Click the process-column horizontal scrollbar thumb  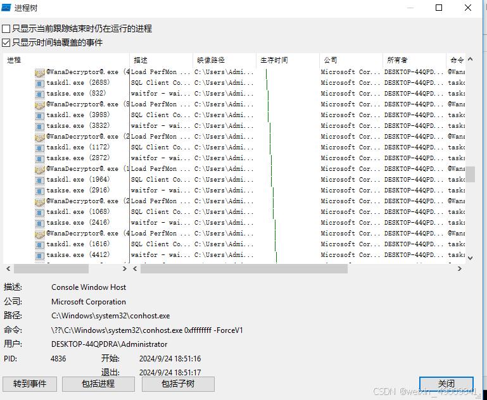(x=51, y=269)
